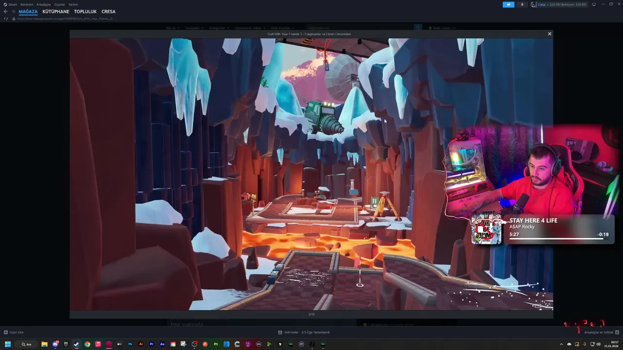Open Substance Painter from the taskbar
The height and width of the screenshot is (350, 623).
click(x=216, y=344)
